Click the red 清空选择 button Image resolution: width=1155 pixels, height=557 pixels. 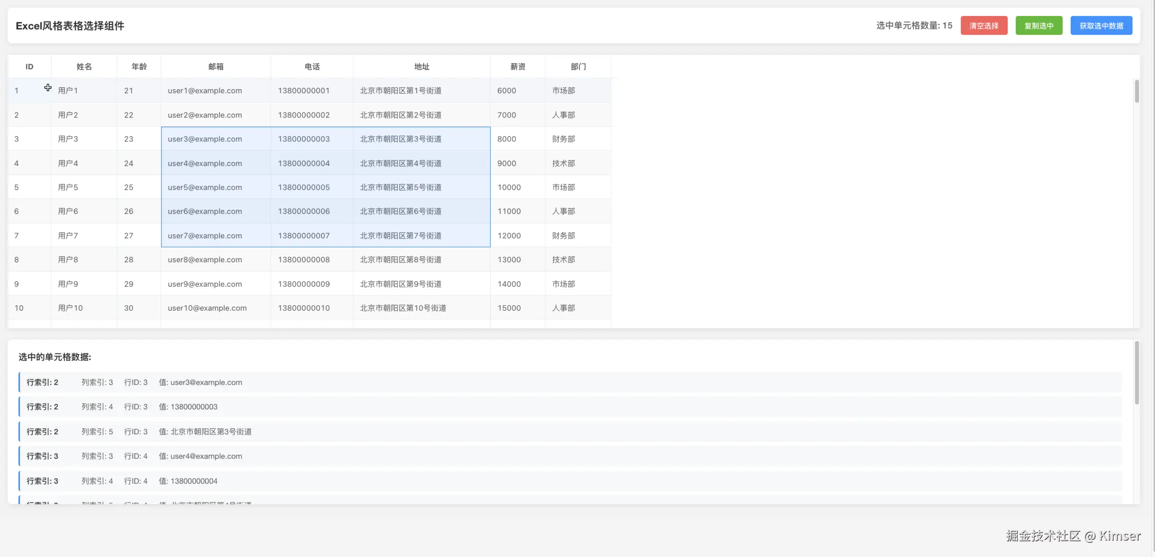pos(983,26)
